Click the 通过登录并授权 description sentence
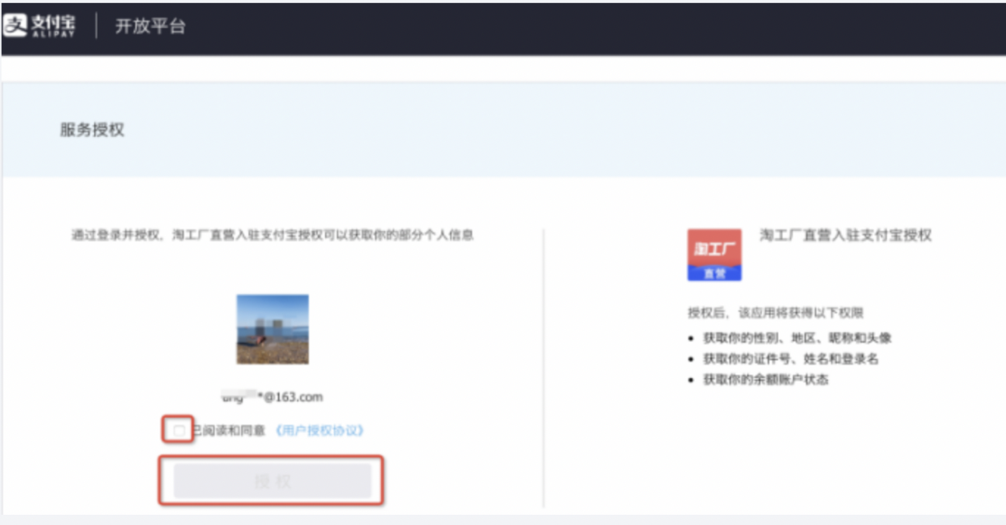The width and height of the screenshot is (1006, 525). [272, 236]
